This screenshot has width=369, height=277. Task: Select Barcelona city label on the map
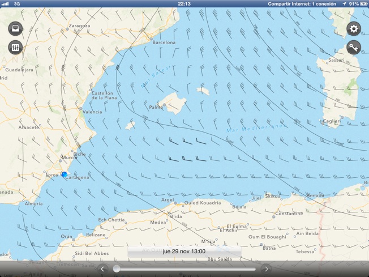(164, 42)
